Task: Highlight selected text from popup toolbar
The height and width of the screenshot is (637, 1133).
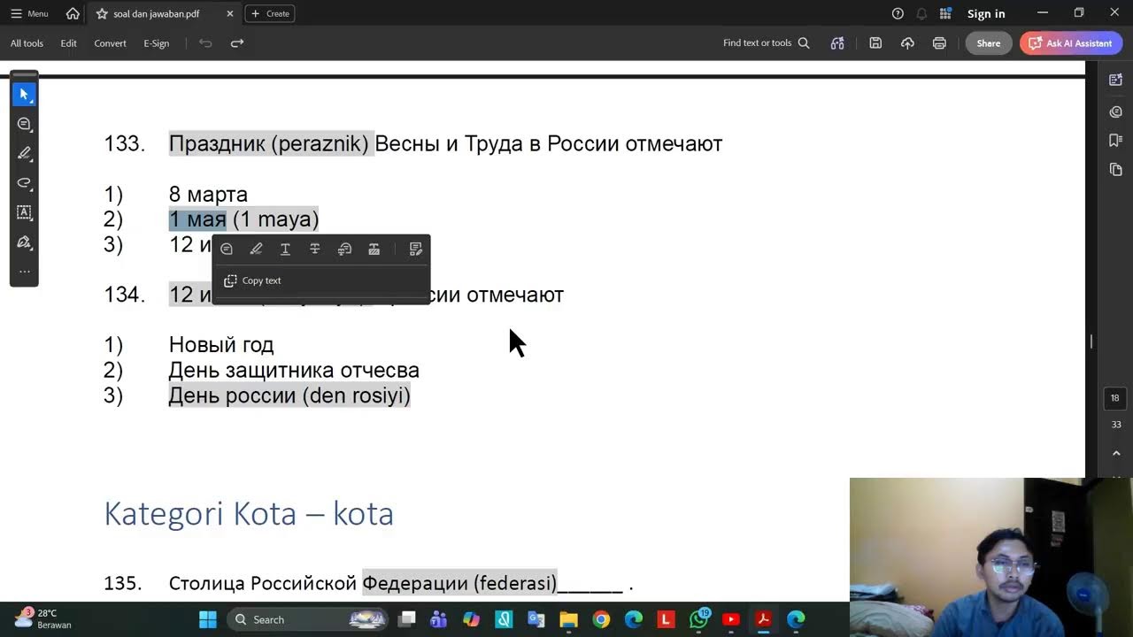Action: click(256, 249)
